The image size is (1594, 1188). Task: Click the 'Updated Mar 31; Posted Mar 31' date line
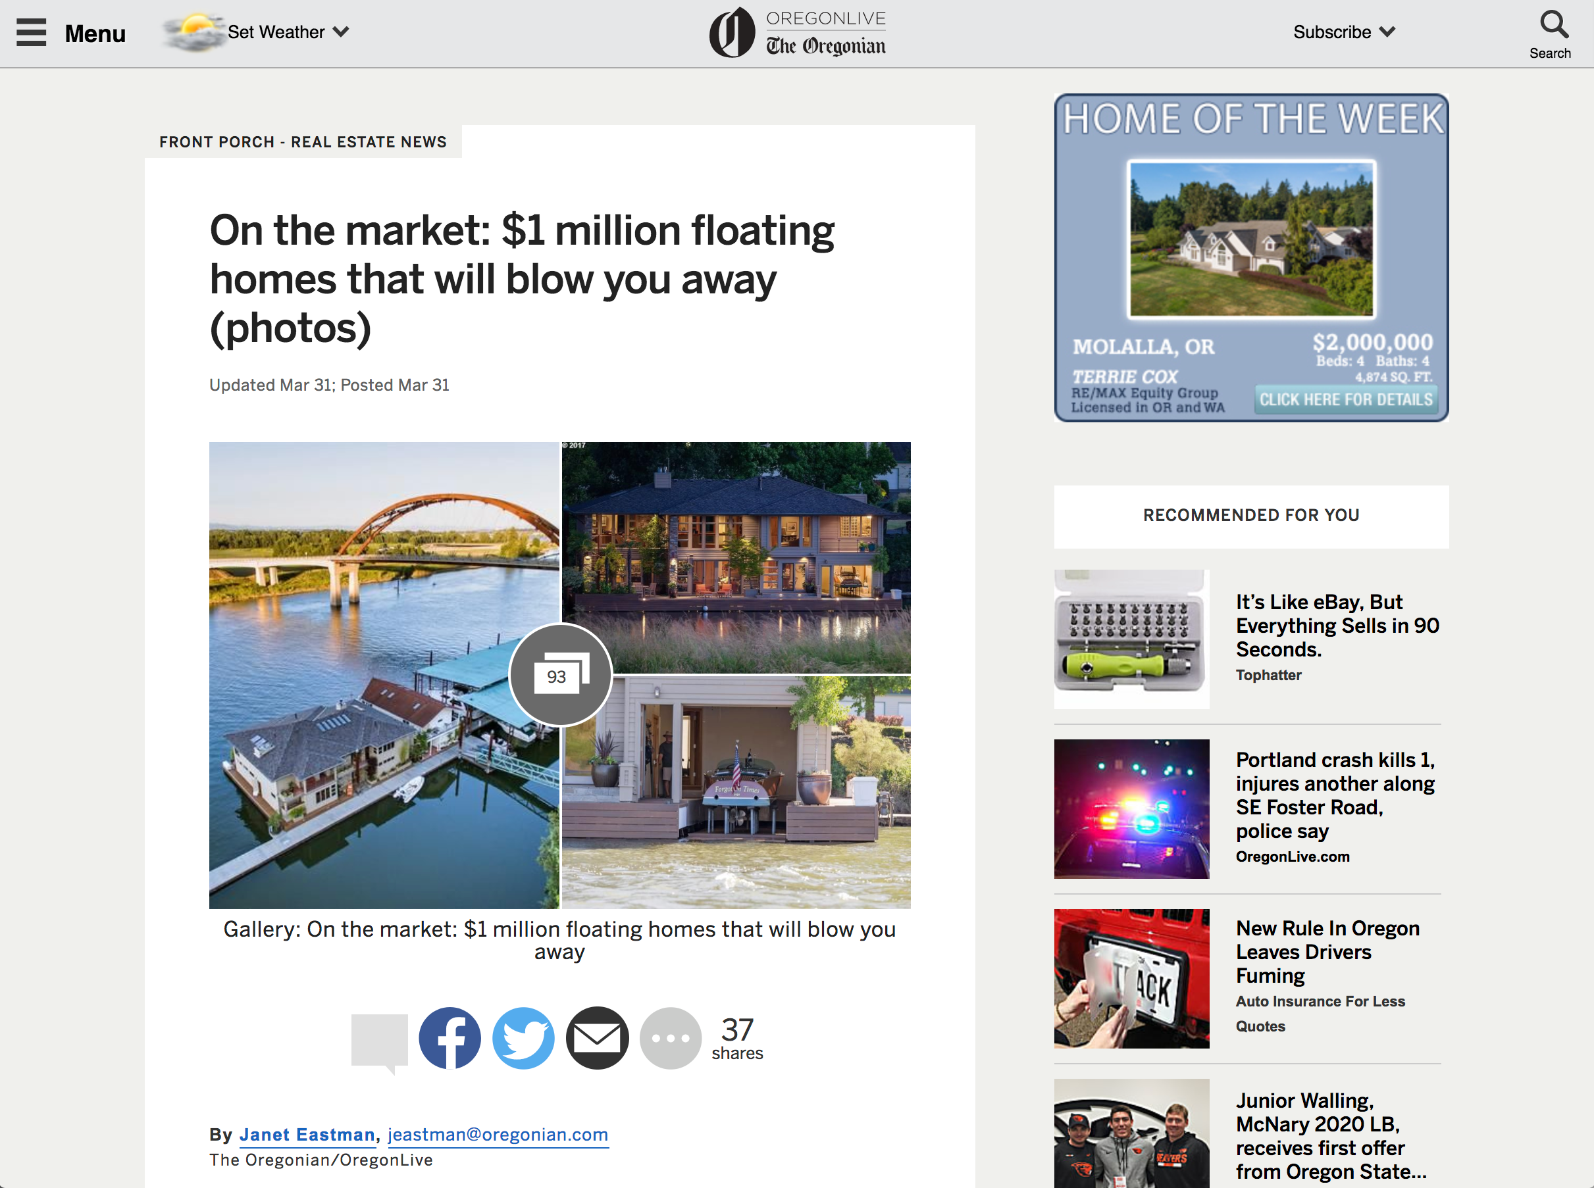pyautogui.click(x=328, y=385)
